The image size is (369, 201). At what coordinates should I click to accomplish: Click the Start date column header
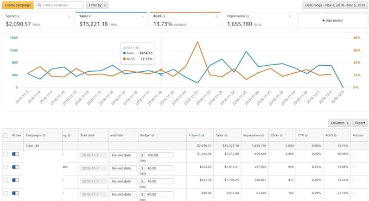click(87, 135)
